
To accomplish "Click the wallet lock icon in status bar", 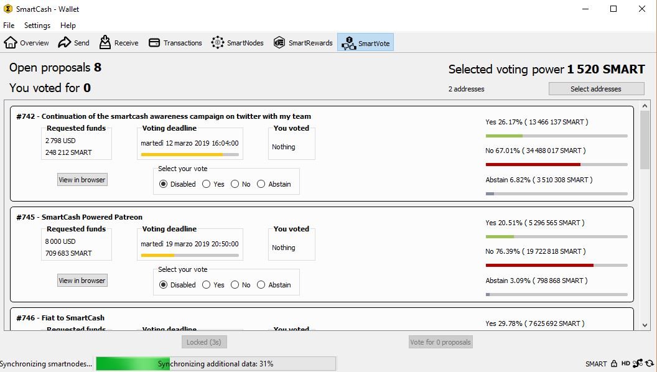I will point(614,364).
